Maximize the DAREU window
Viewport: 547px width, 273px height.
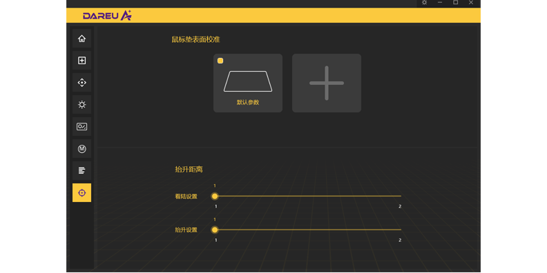(455, 3)
